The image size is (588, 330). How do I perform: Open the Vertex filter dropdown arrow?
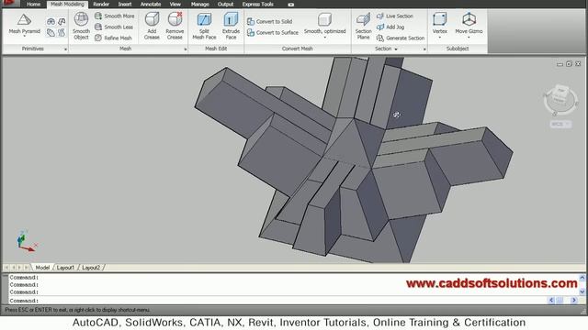click(x=439, y=37)
